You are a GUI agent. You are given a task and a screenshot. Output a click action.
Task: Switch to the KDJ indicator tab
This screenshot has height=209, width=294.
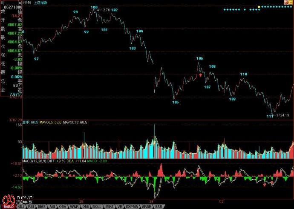pyautogui.click(x=21, y=206)
